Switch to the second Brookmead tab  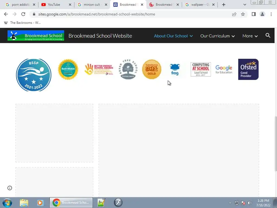pos(163,5)
